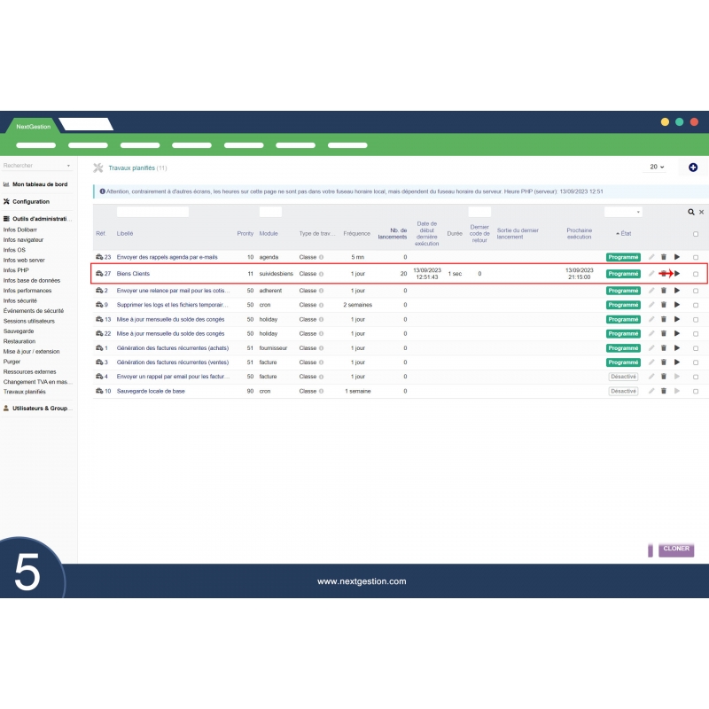The image size is (709, 709).
Task: Edit the Biens Clients job with its pencil icon
Action: pos(651,275)
